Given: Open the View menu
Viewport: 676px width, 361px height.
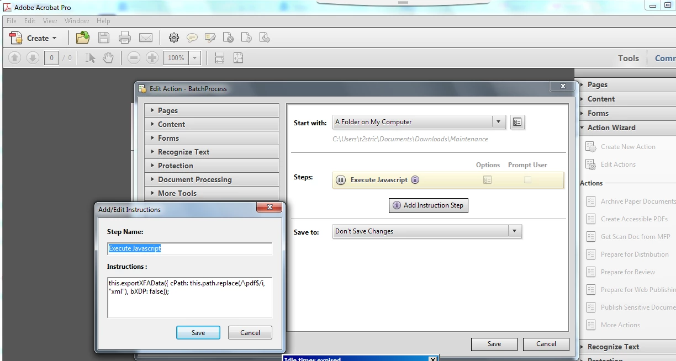Looking at the screenshot, I should click(50, 21).
